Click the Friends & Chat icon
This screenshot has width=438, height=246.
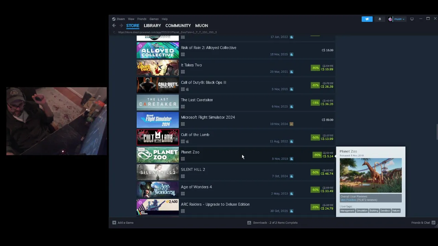[x=434, y=223]
